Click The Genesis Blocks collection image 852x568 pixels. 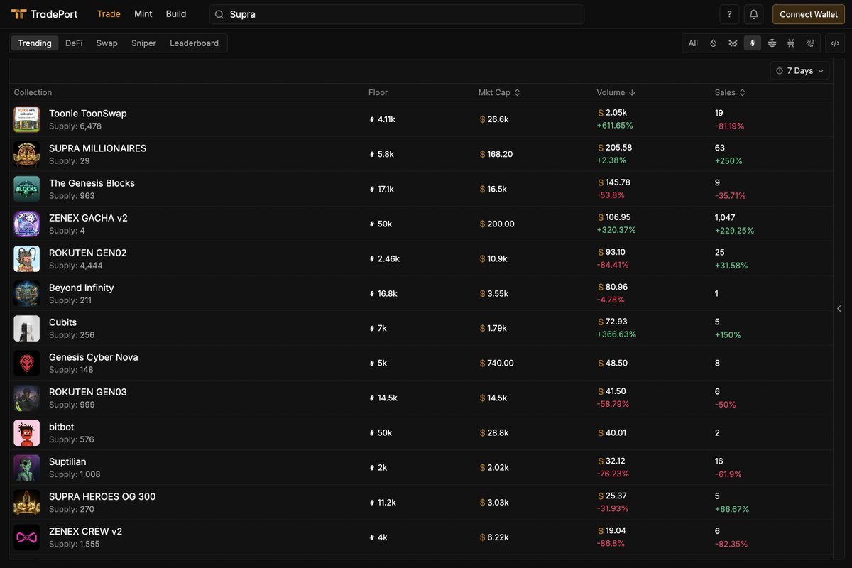(27, 189)
